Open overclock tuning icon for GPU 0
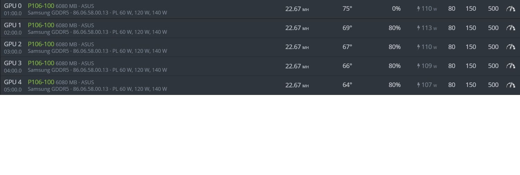Viewport: 520px width, 175px height. click(511, 9)
